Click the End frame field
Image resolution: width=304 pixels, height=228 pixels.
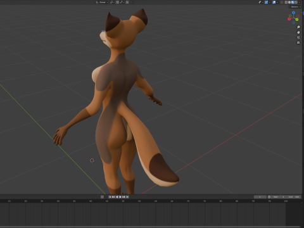click(294, 197)
